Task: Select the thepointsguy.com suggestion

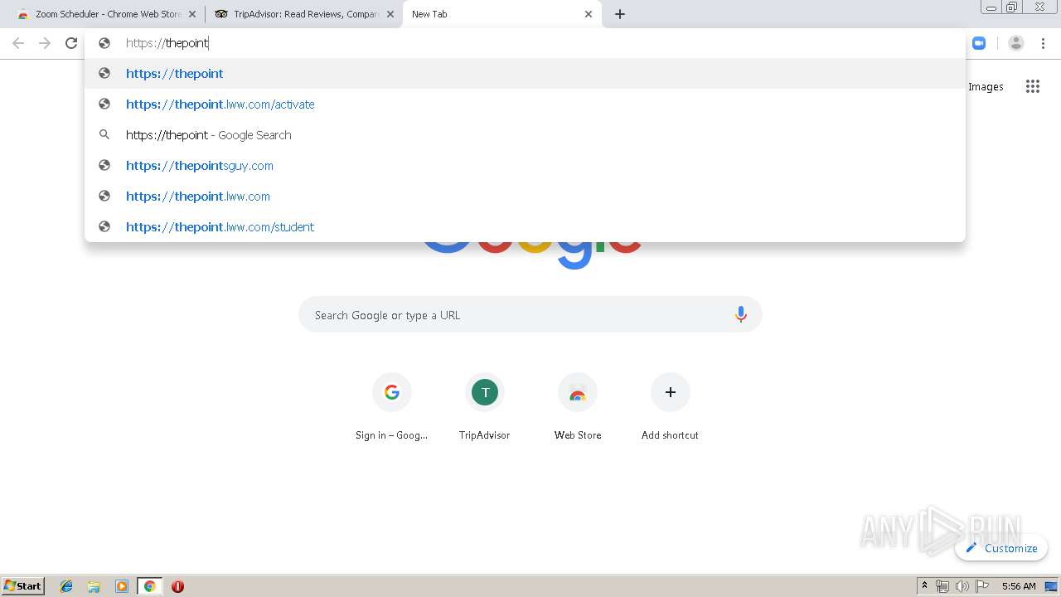Action: point(526,165)
